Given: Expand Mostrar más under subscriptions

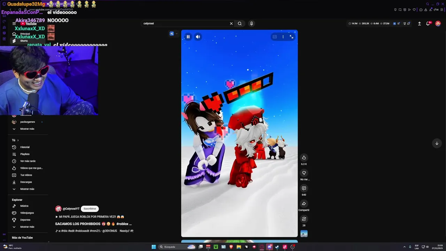Looking at the screenshot, I should (x=27, y=129).
